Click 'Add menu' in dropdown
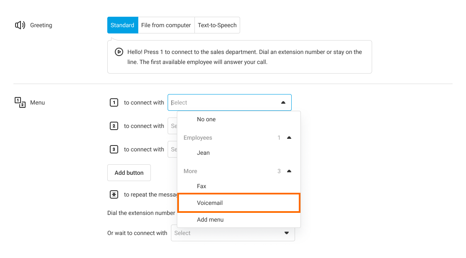The image size is (466, 258). coord(210,220)
